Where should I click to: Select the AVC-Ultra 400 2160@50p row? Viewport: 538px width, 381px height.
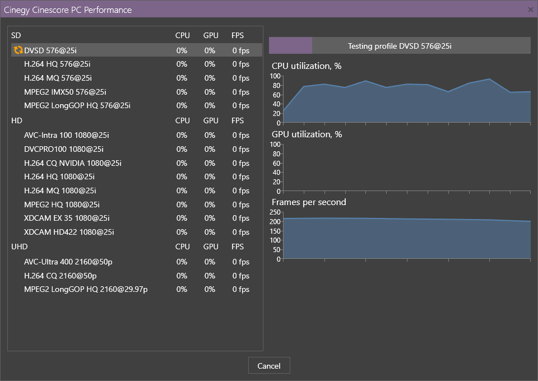(x=137, y=262)
